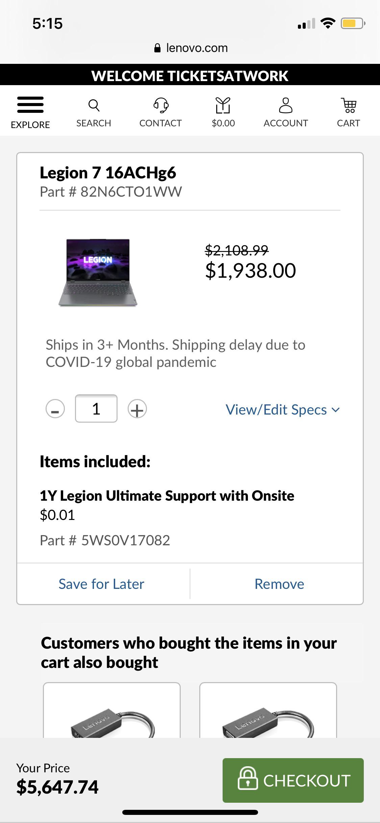The image size is (380, 823).
Task: Click the Legion 7 16ACHg6 title
Action: [108, 173]
